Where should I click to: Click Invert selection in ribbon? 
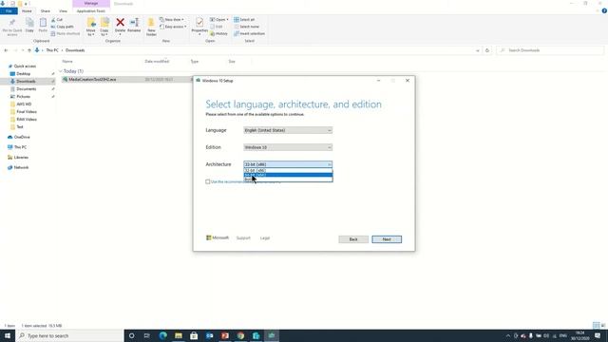pyautogui.click(x=249, y=34)
